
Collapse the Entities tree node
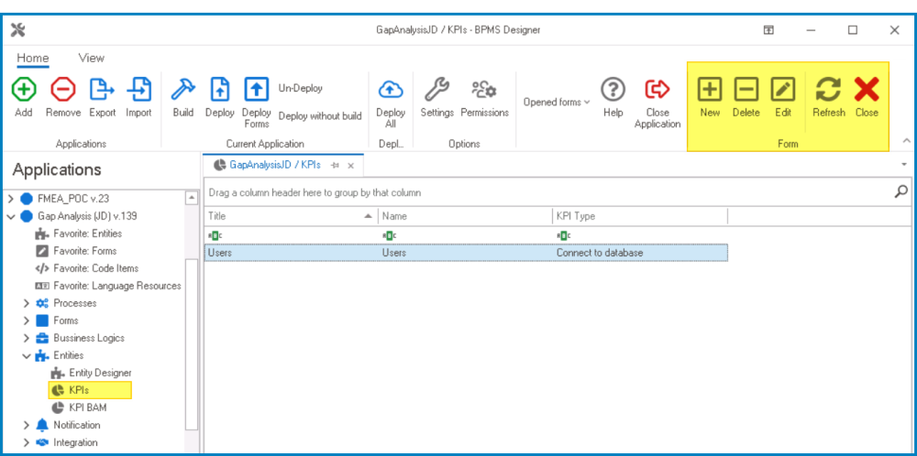tap(27, 355)
